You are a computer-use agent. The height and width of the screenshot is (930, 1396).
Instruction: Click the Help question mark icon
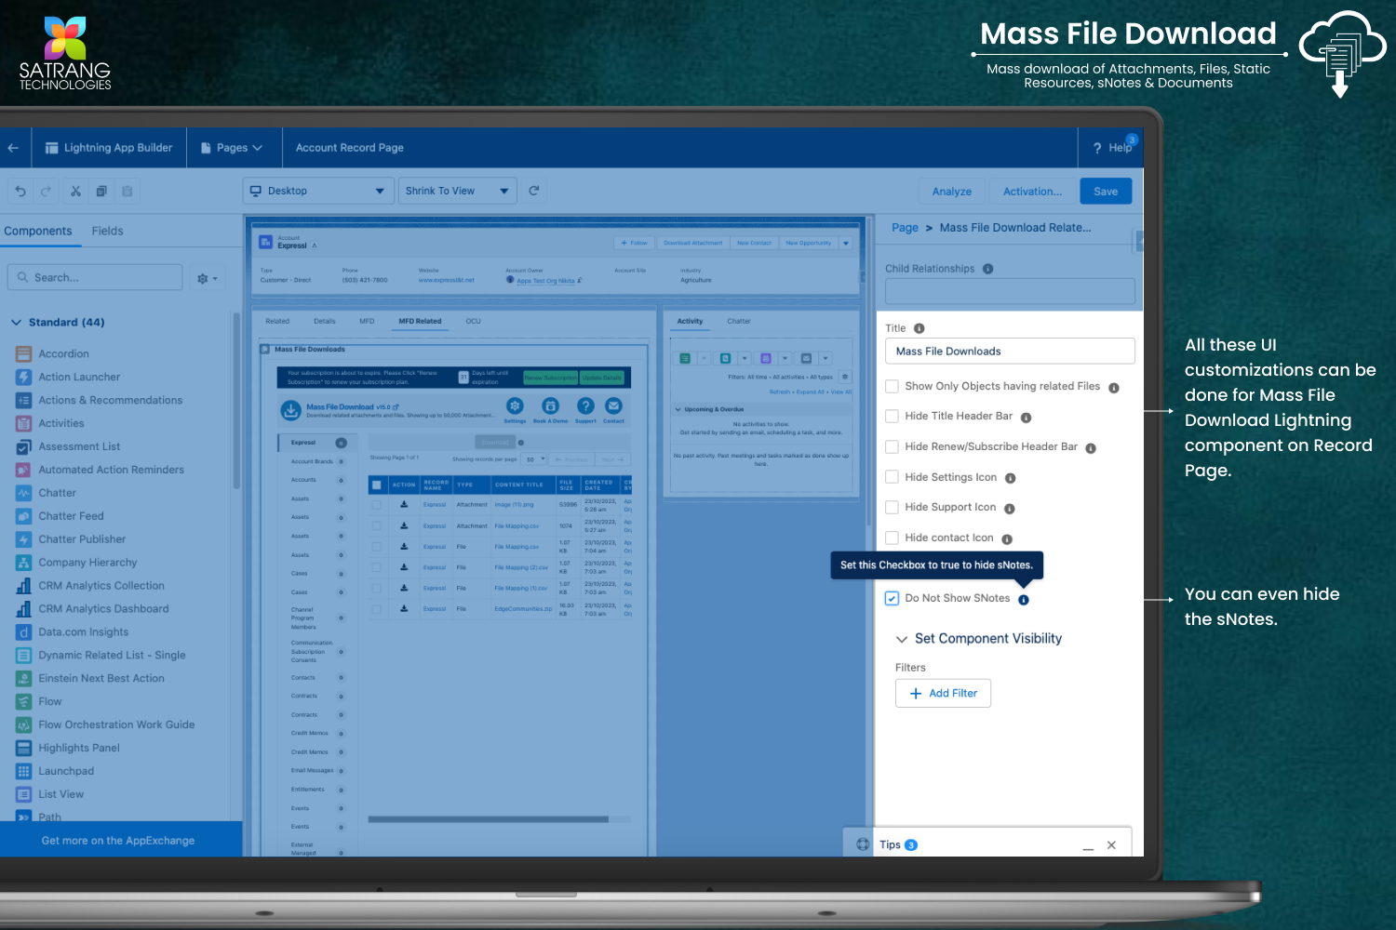click(1097, 148)
